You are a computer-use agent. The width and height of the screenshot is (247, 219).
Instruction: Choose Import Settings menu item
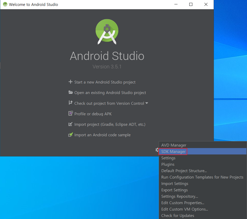click(203, 184)
